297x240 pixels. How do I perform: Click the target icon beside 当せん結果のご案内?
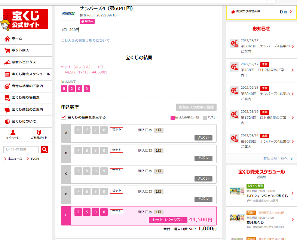7,86
